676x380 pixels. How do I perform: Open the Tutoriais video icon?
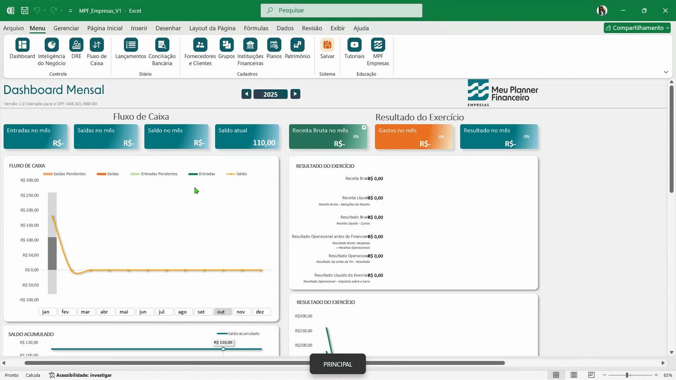tap(354, 45)
